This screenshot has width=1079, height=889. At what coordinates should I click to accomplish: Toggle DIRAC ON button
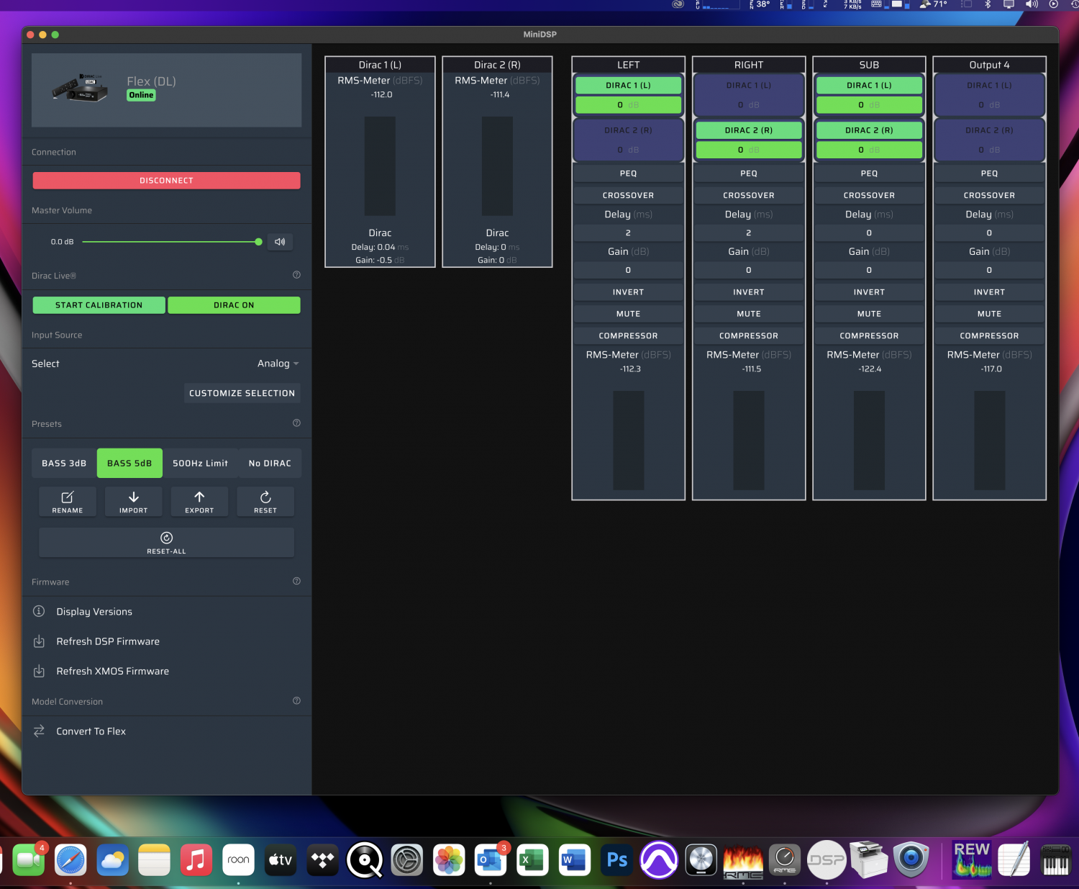234,305
